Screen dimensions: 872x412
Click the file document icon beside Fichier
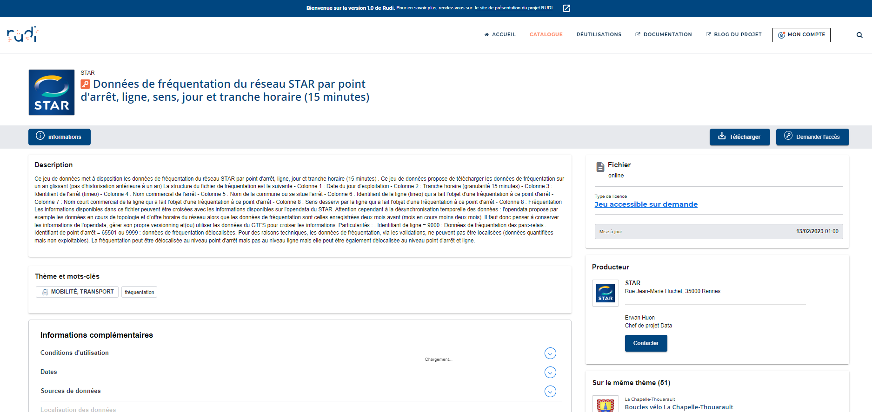600,167
